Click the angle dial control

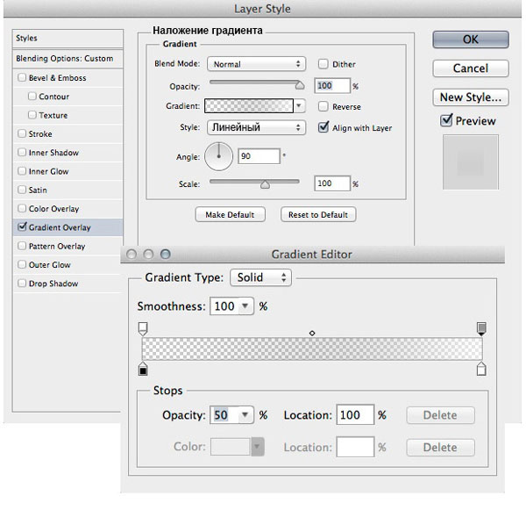tap(218, 156)
